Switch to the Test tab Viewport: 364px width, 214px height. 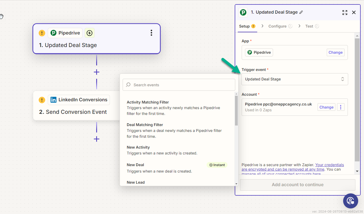[x=312, y=26]
